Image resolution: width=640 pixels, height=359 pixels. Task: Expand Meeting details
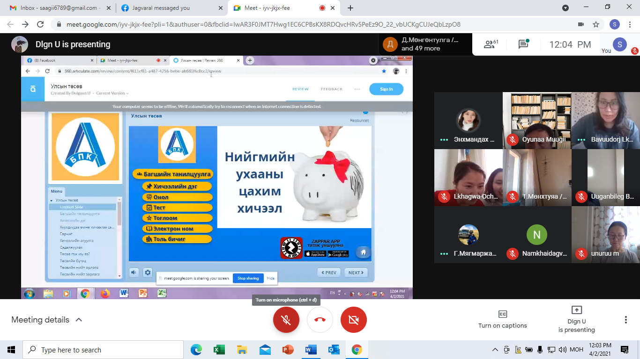(x=47, y=320)
